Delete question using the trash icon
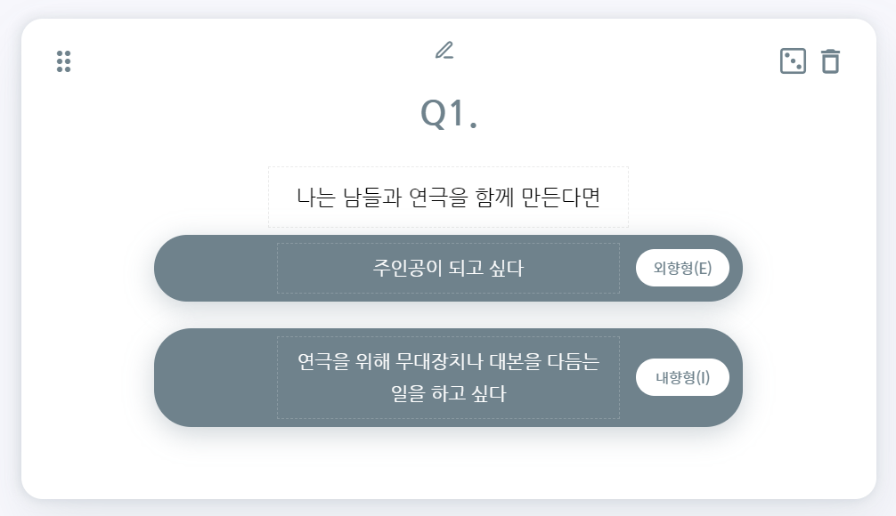The width and height of the screenshot is (896, 516). [830, 61]
